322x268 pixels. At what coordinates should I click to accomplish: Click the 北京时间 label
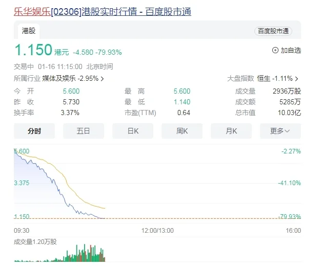click(99, 66)
